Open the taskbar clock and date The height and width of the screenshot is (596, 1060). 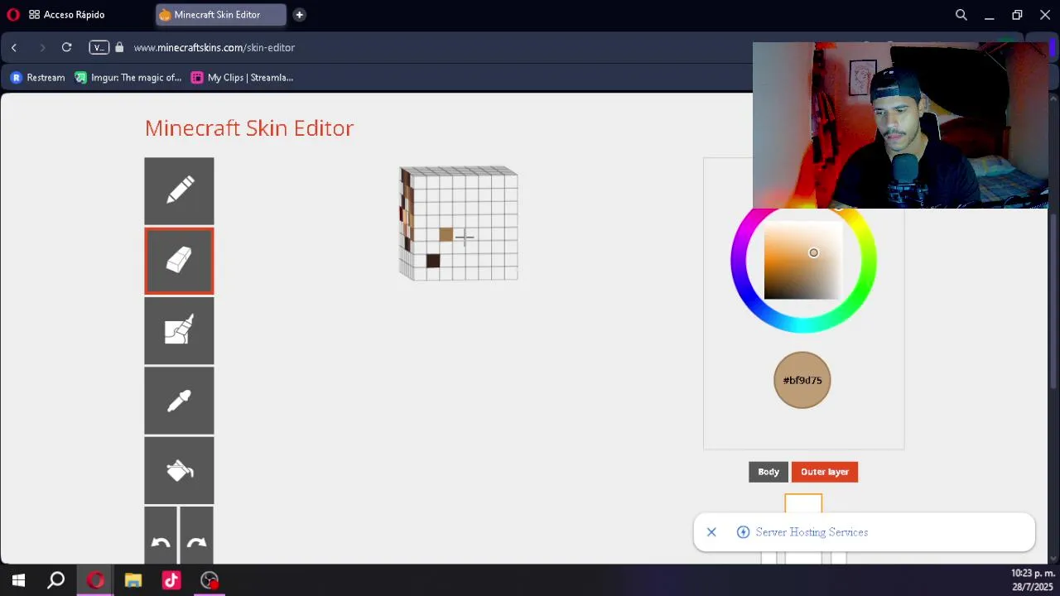pyautogui.click(x=1033, y=580)
